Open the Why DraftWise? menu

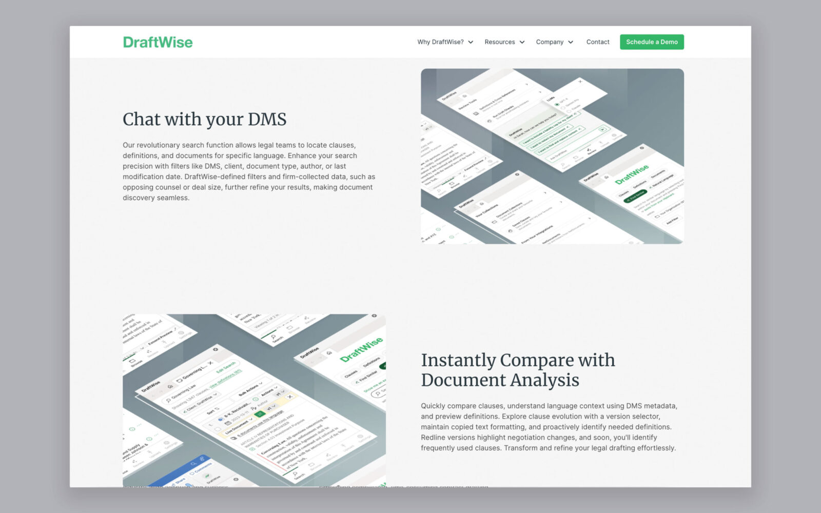(440, 42)
